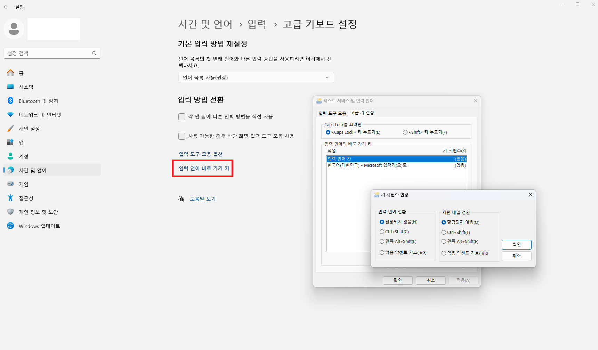Viewport: 598px width, 350px height.
Task: Click 확인 in 텍스트 서비스 dialog bottom
Action: point(397,280)
